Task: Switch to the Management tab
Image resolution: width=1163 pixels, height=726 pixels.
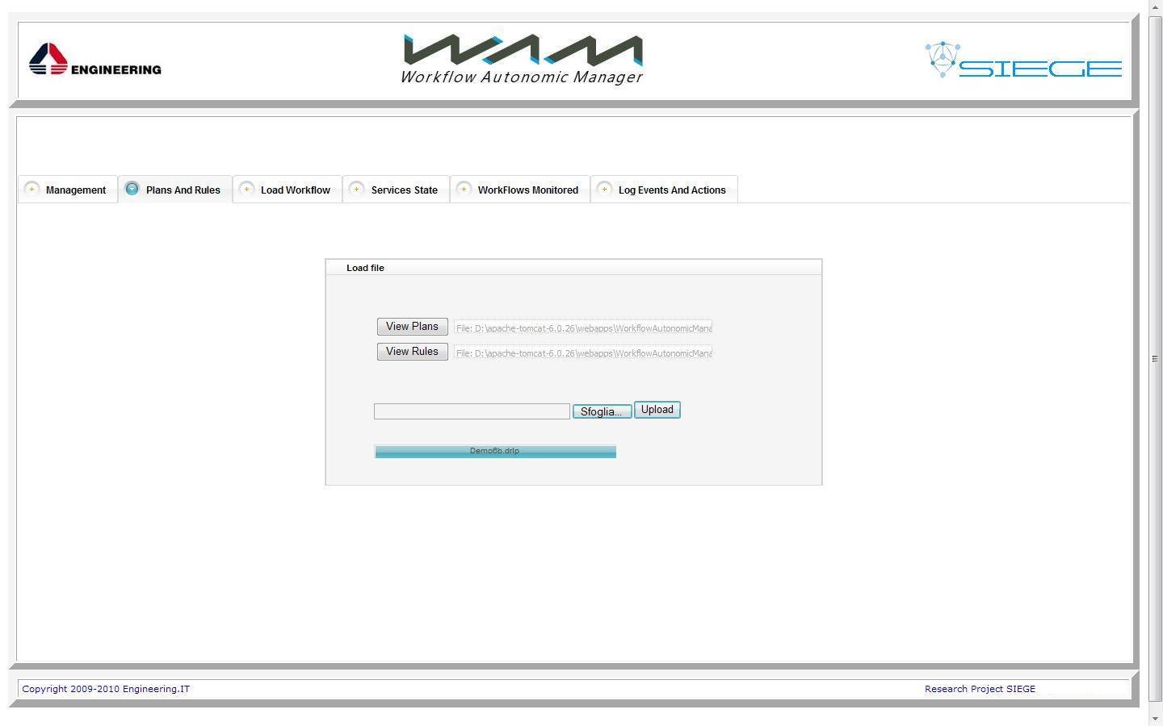Action: point(76,190)
